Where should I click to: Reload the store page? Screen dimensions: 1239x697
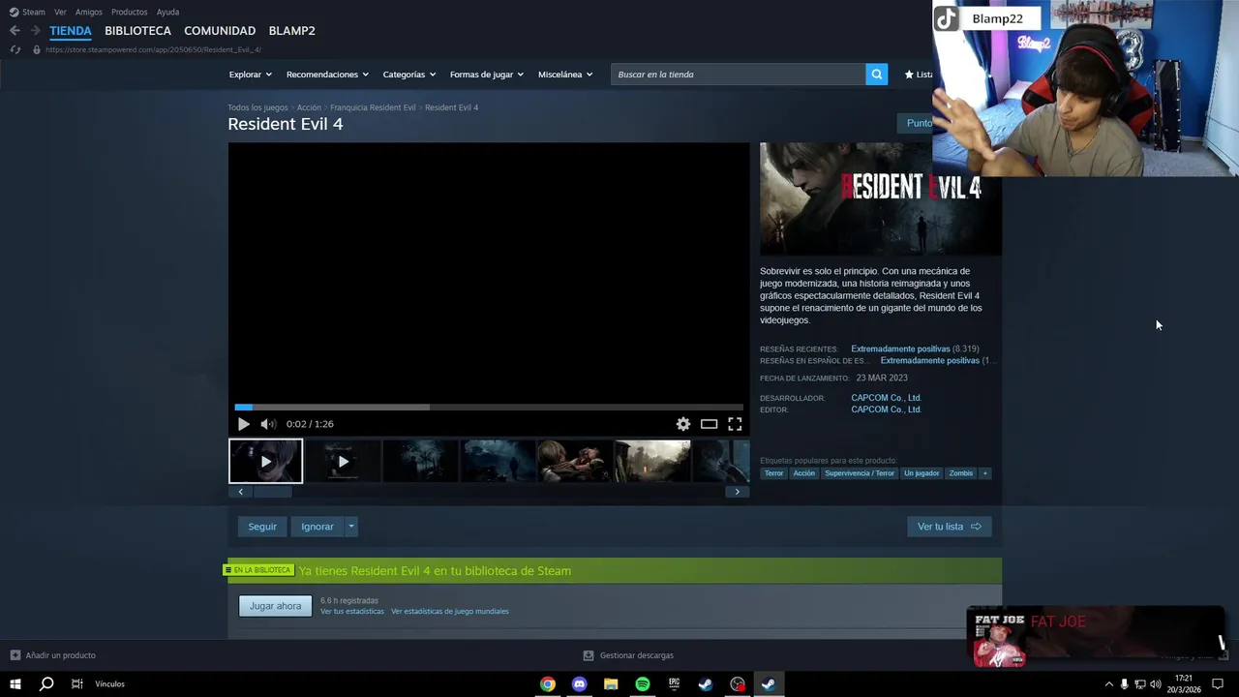click(x=15, y=49)
